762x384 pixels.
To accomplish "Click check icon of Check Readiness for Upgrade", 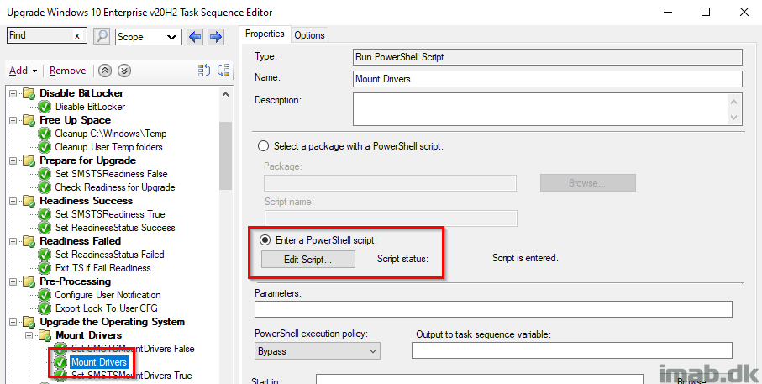I will tap(45, 187).
